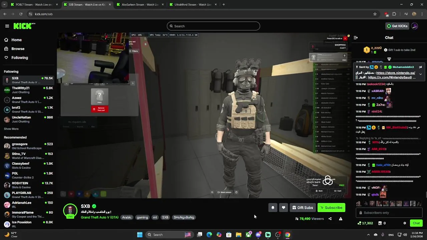Expand the gift leaderboard arrow
This screenshot has height=240, width=427.
tap(389, 59)
